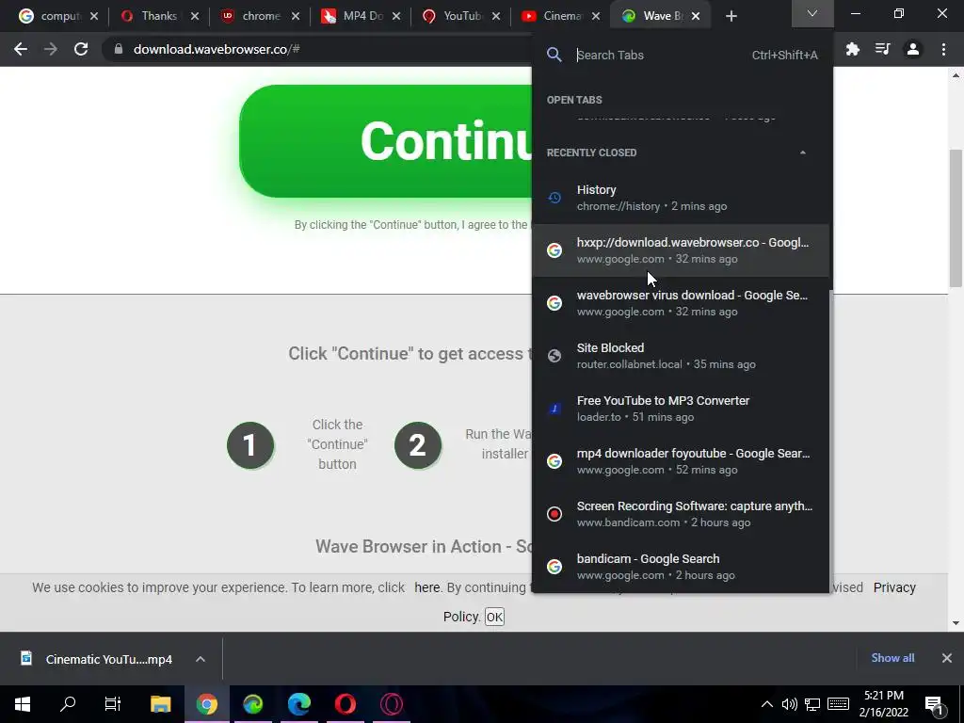Open the notification center icon
The image size is (964, 723).
coord(934,704)
